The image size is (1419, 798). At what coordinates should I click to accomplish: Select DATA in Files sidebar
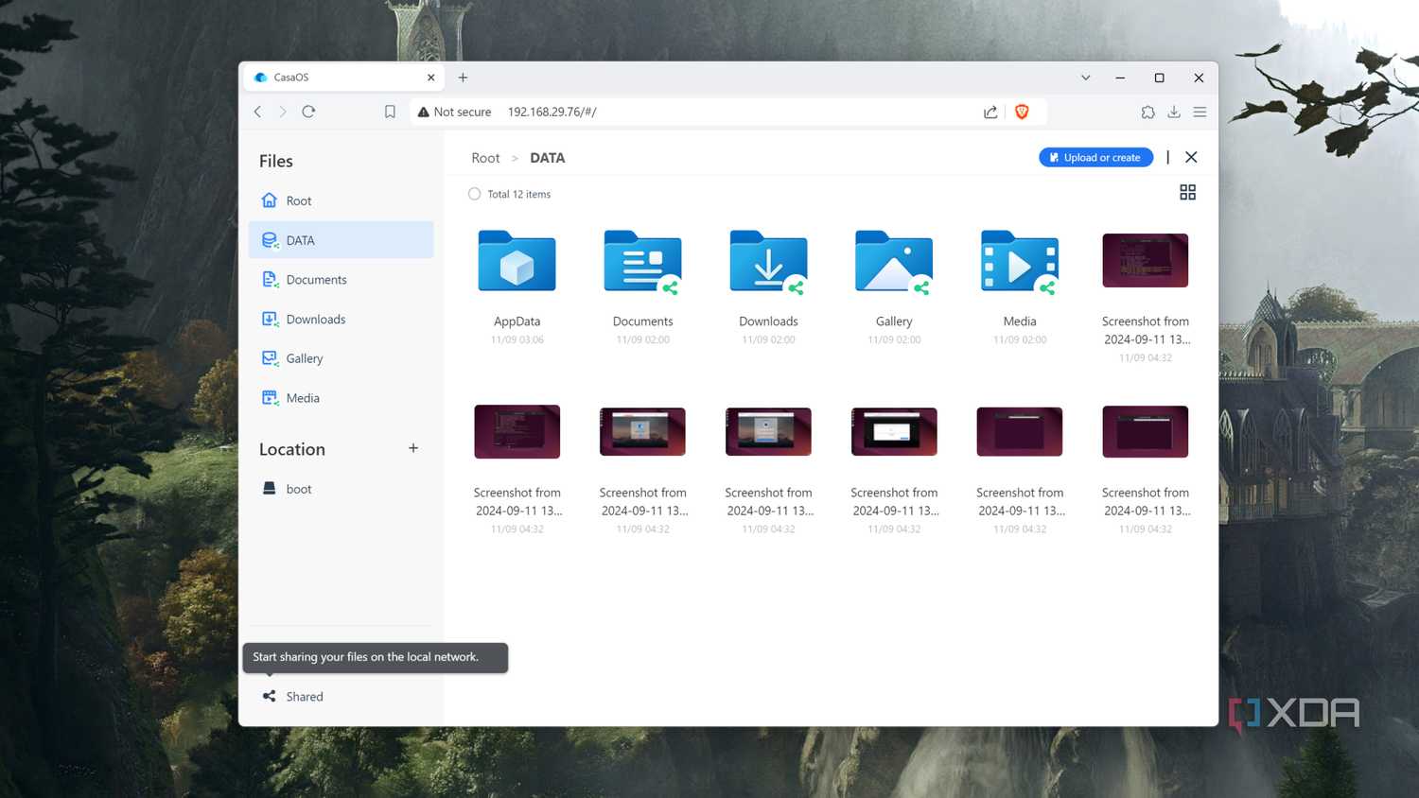pos(341,240)
